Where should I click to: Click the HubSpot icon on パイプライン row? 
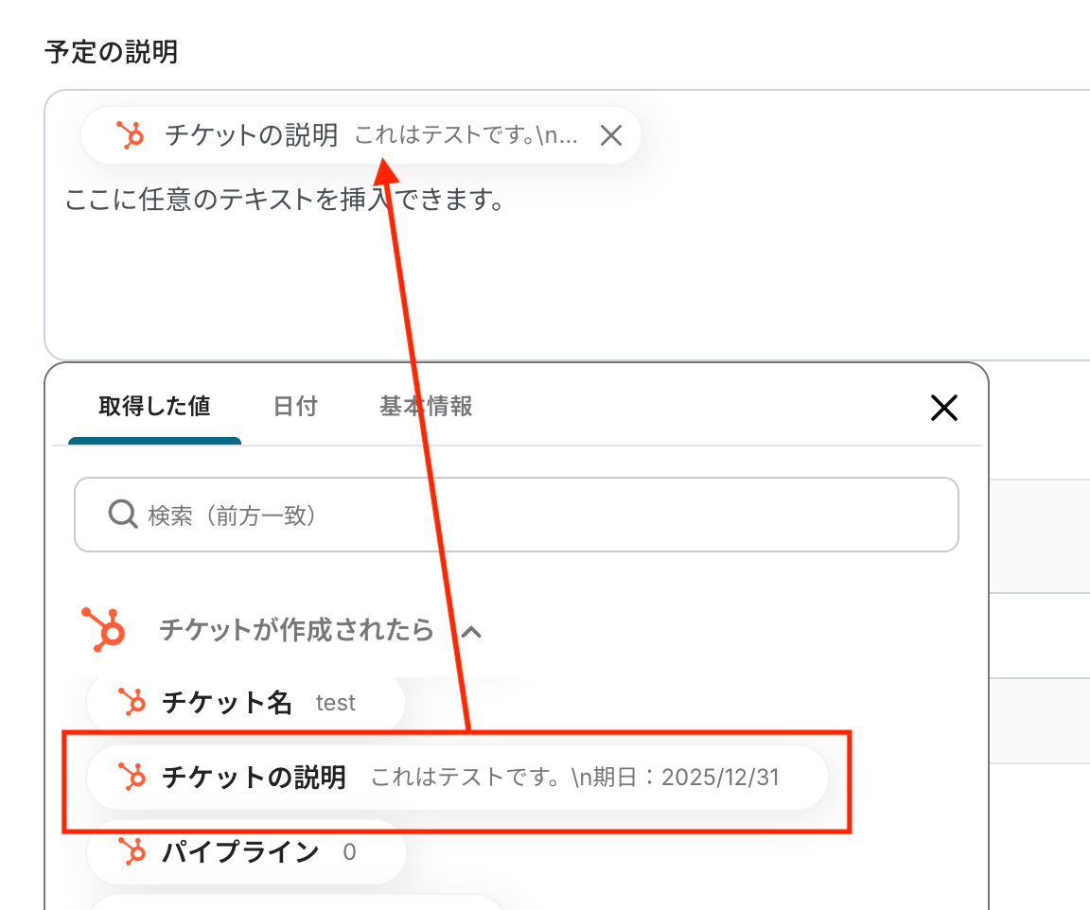tap(132, 851)
